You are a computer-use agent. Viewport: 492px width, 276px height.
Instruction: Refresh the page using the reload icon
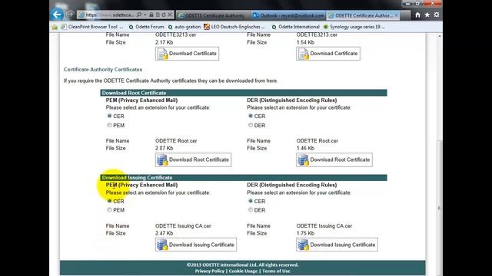click(164, 15)
